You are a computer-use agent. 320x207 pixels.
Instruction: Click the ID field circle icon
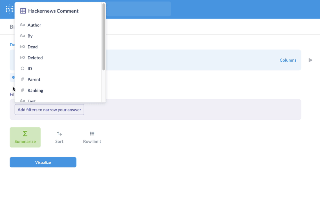[x=22, y=68]
